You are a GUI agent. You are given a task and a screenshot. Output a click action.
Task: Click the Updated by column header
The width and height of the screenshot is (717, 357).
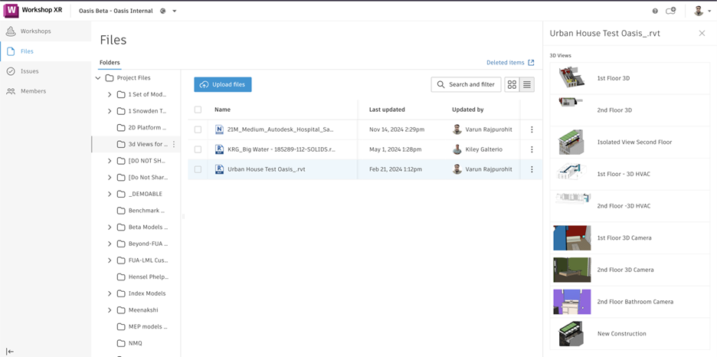[468, 110]
